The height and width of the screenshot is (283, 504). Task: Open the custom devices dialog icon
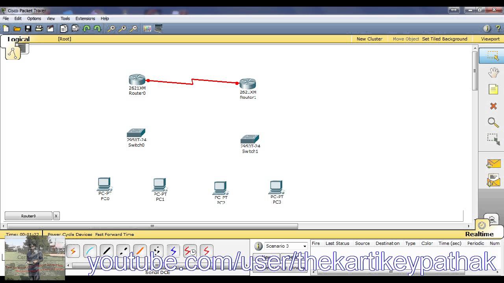pos(158,29)
